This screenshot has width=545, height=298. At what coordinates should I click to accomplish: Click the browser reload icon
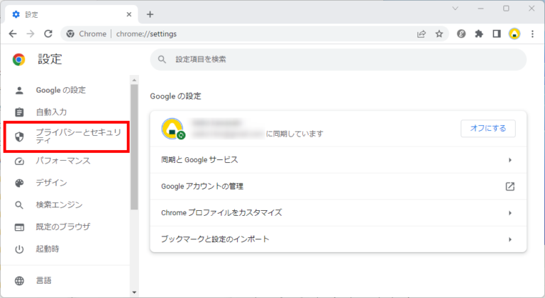pyautogui.click(x=48, y=33)
